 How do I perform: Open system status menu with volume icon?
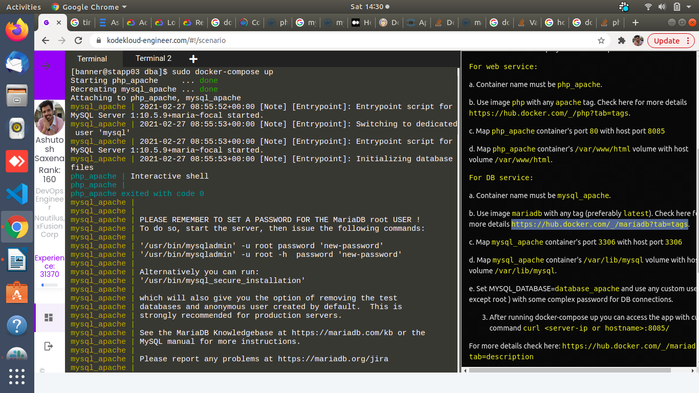pyautogui.click(x=662, y=7)
